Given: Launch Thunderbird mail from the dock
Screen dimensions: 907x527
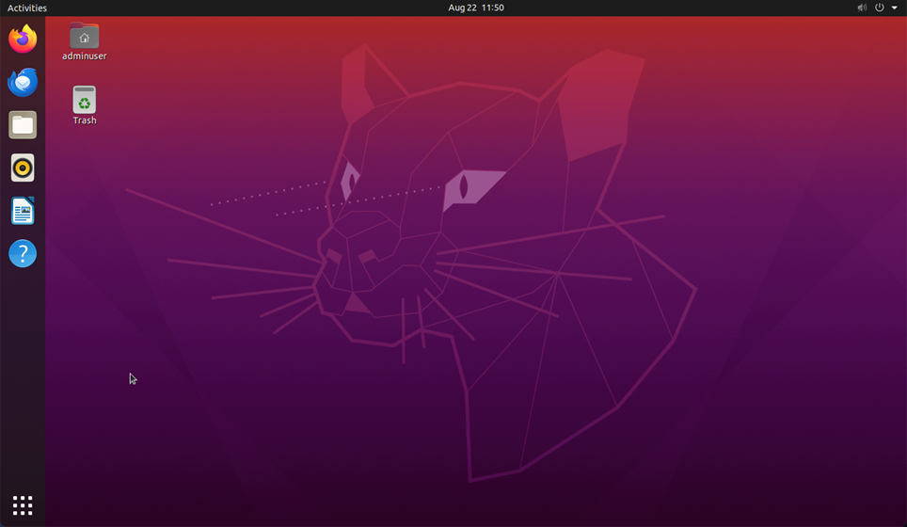Looking at the screenshot, I should [23, 82].
